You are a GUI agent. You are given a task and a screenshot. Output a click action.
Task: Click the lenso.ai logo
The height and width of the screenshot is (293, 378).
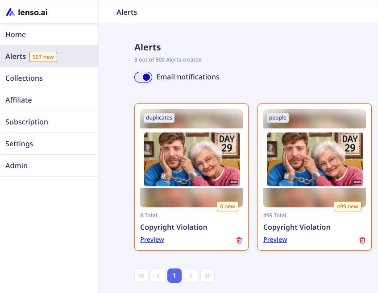coord(27,12)
